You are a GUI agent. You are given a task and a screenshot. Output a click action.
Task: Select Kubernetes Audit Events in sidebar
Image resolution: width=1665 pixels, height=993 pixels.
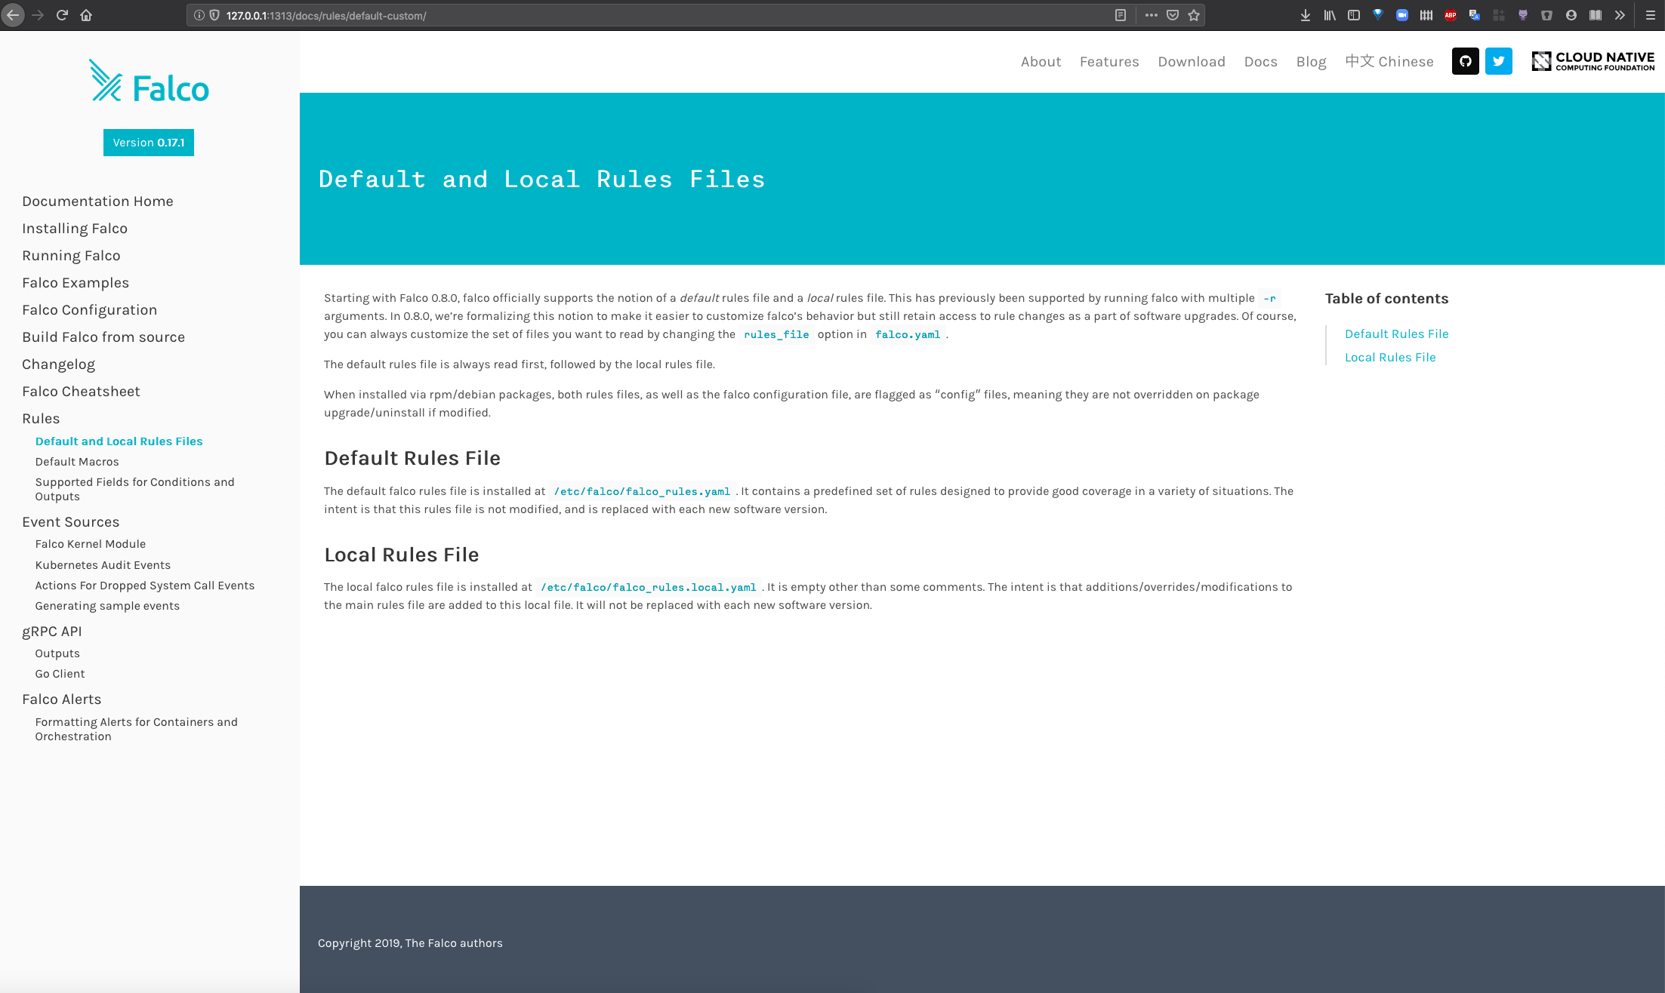[x=103, y=564]
